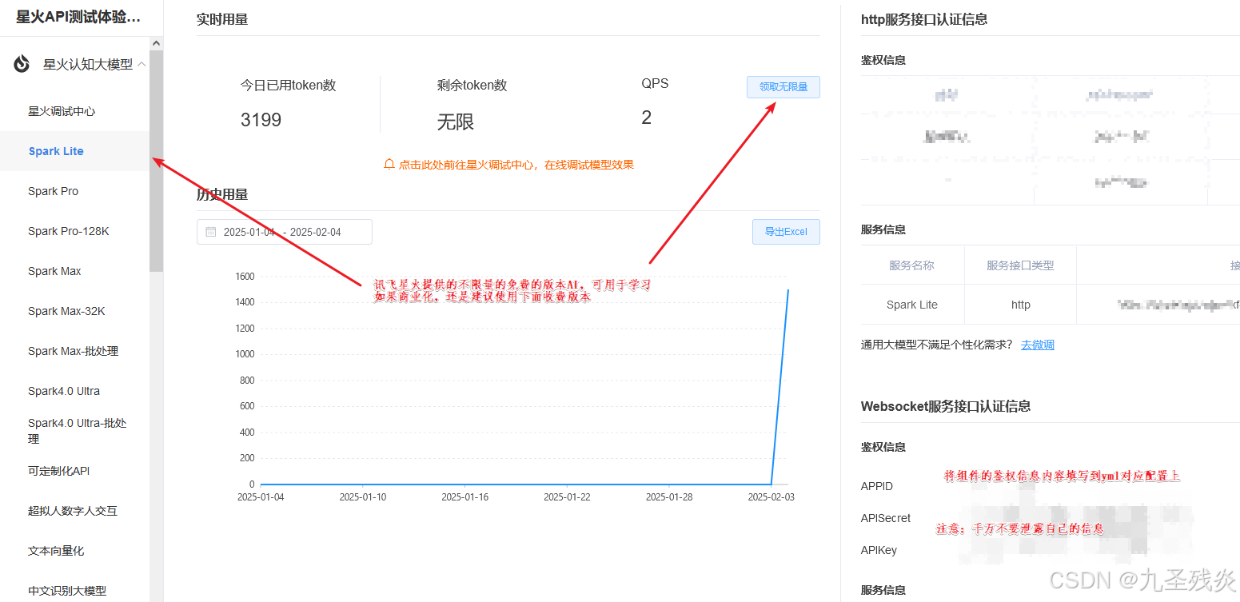1240x602 pixels.
Task: Click the 服务名称 column header
Action: (912, 265)
